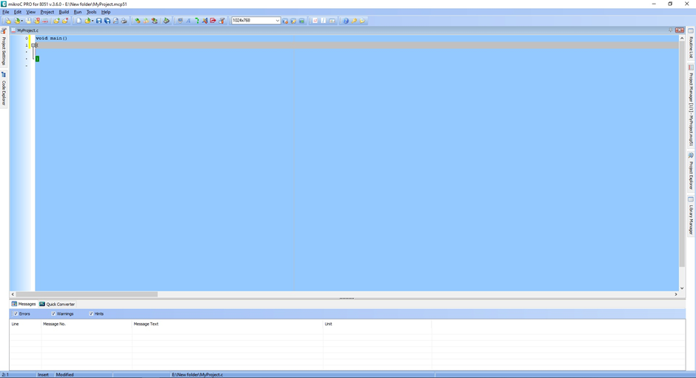Toggle the Warnings checkbox
This screenshot has height=378, width=696.
[53, 314]
